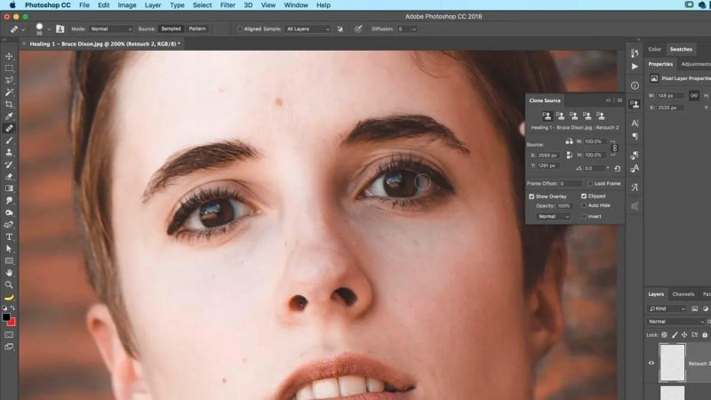The width and height of the screenshot is (711, 400).
Task: Enable the Aligned checkbox
Action: tap(239, 29)
